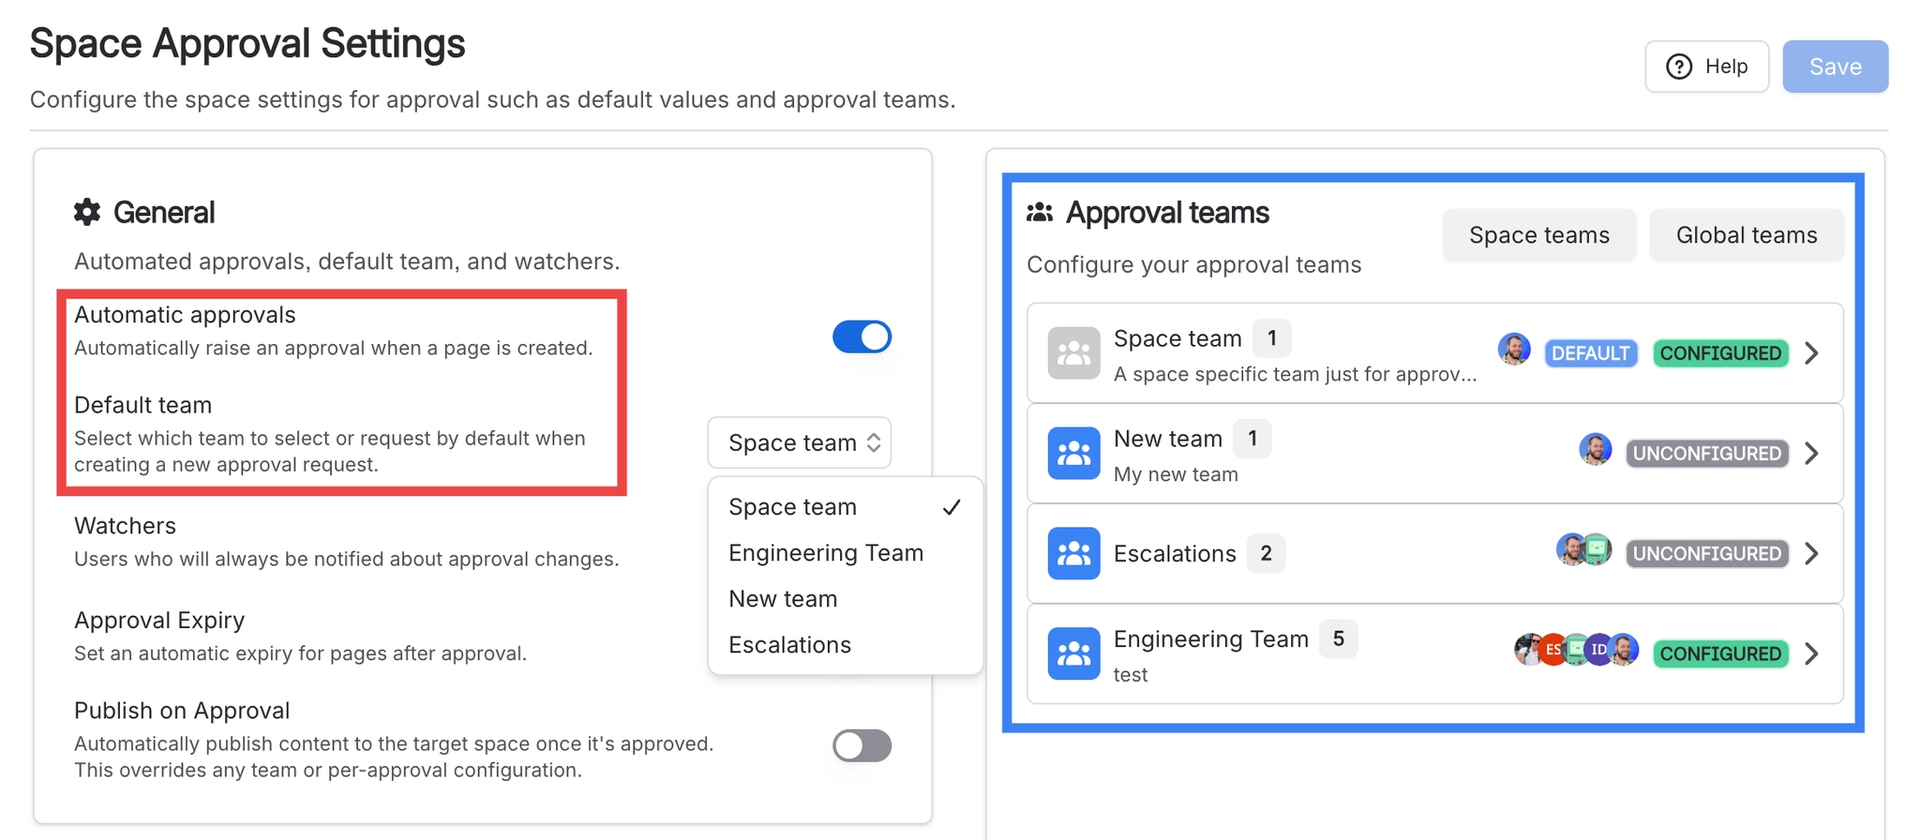1920x840 pixels.
Task: Click the people icon next to Approval teams
Action: pos(1039,211)
